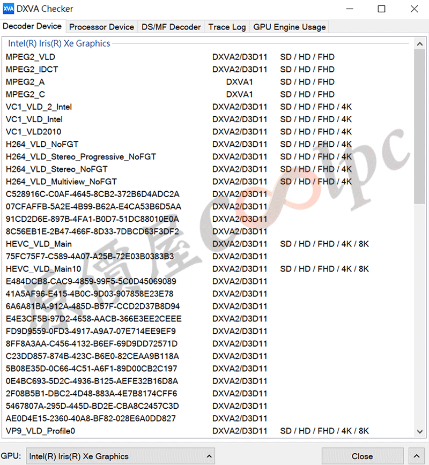Select the 07CFAFFB-5A2E-4B99-B62A-E4CA53B6D5AA row
Screen dimensions: 429x465
tap(208, 206)
